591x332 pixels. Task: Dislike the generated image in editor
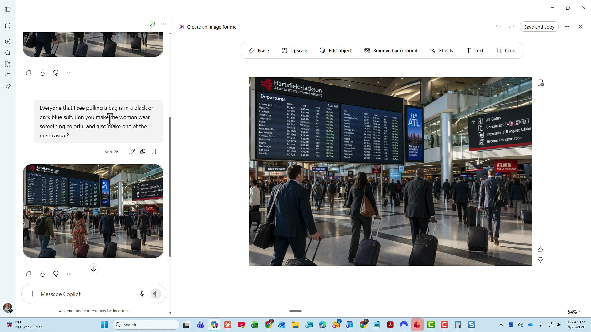click(x=540, y=260)
